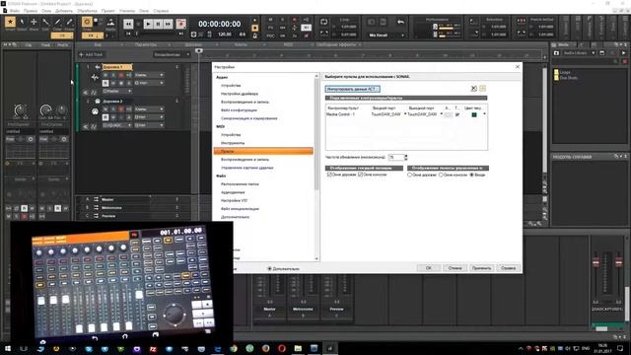
Task: Click the add new controller icon
Action: [482, 89]
